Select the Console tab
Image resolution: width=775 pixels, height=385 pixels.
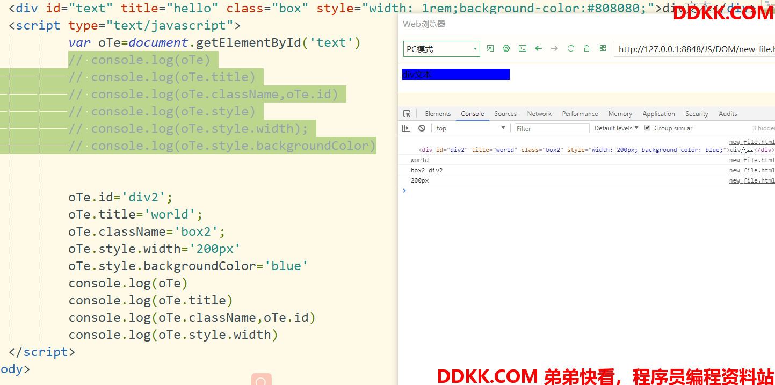[x=473, y=114]
